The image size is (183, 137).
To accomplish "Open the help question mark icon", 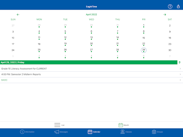I will point(170,6).
